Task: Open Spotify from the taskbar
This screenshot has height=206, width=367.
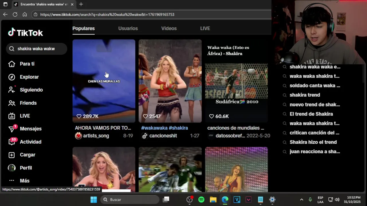Action: click(201, 200)
